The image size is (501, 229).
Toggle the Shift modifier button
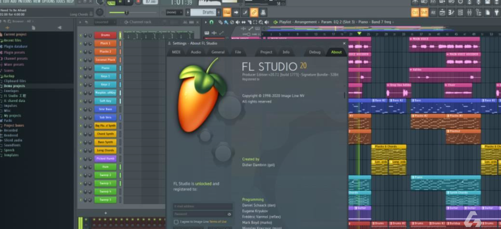click(x=424, y=13)
